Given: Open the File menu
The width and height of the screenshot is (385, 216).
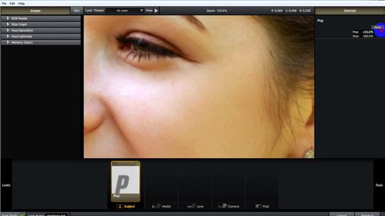Looking at the screenshot, I should tap(4, 4).
